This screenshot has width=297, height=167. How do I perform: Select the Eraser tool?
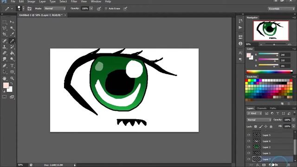(4, 53)
